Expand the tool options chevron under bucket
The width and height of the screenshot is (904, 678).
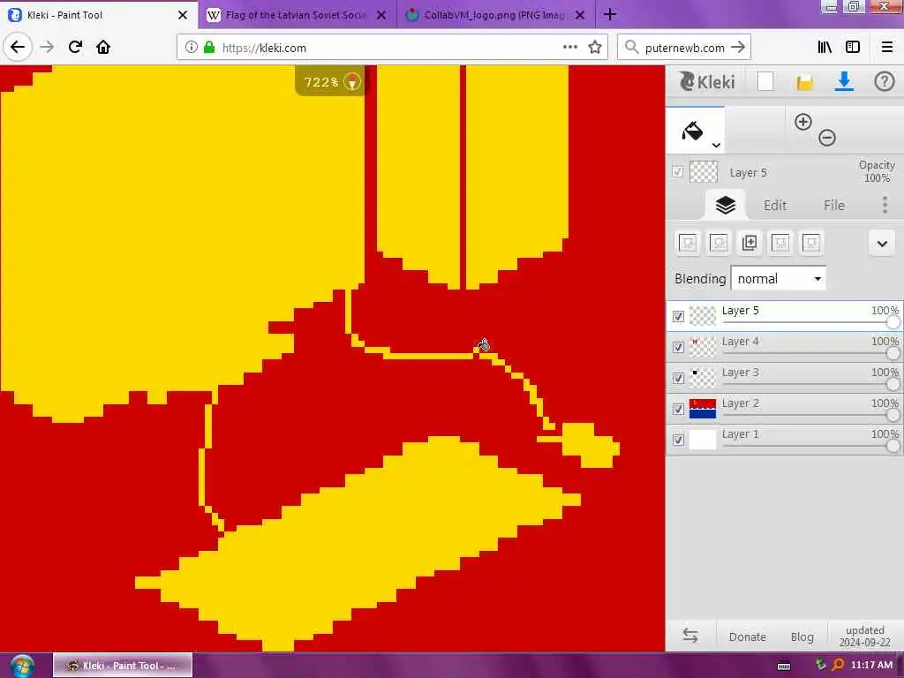tap(716, 146)
